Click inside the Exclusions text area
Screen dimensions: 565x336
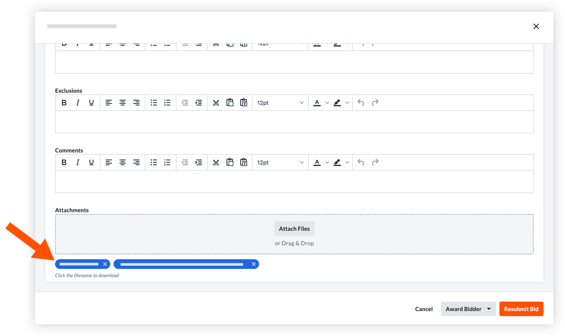click(x=294, y=122)
